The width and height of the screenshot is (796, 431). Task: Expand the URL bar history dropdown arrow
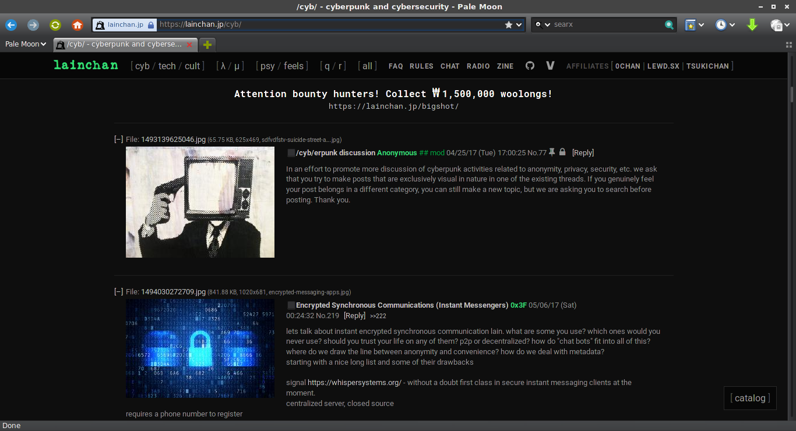pos(519,25)
